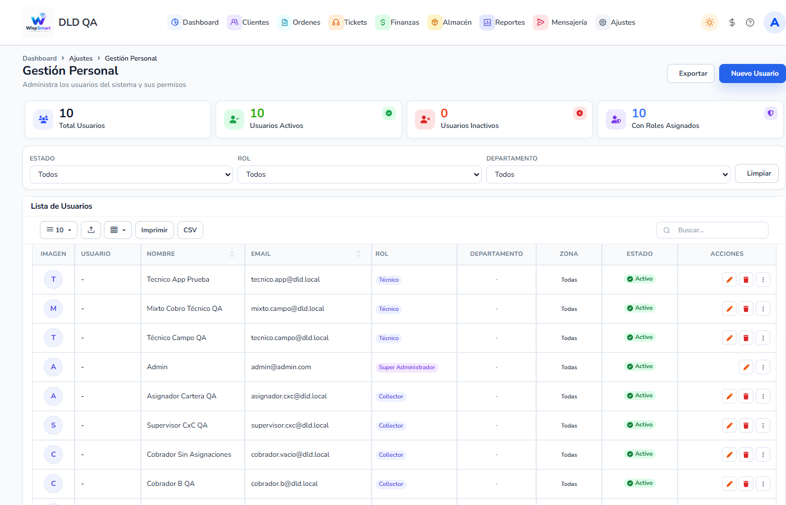This screenshot has width=786, height=505.
Task: Click the email supervisor.cxc@dld.local
Action: tap(290, 425)
